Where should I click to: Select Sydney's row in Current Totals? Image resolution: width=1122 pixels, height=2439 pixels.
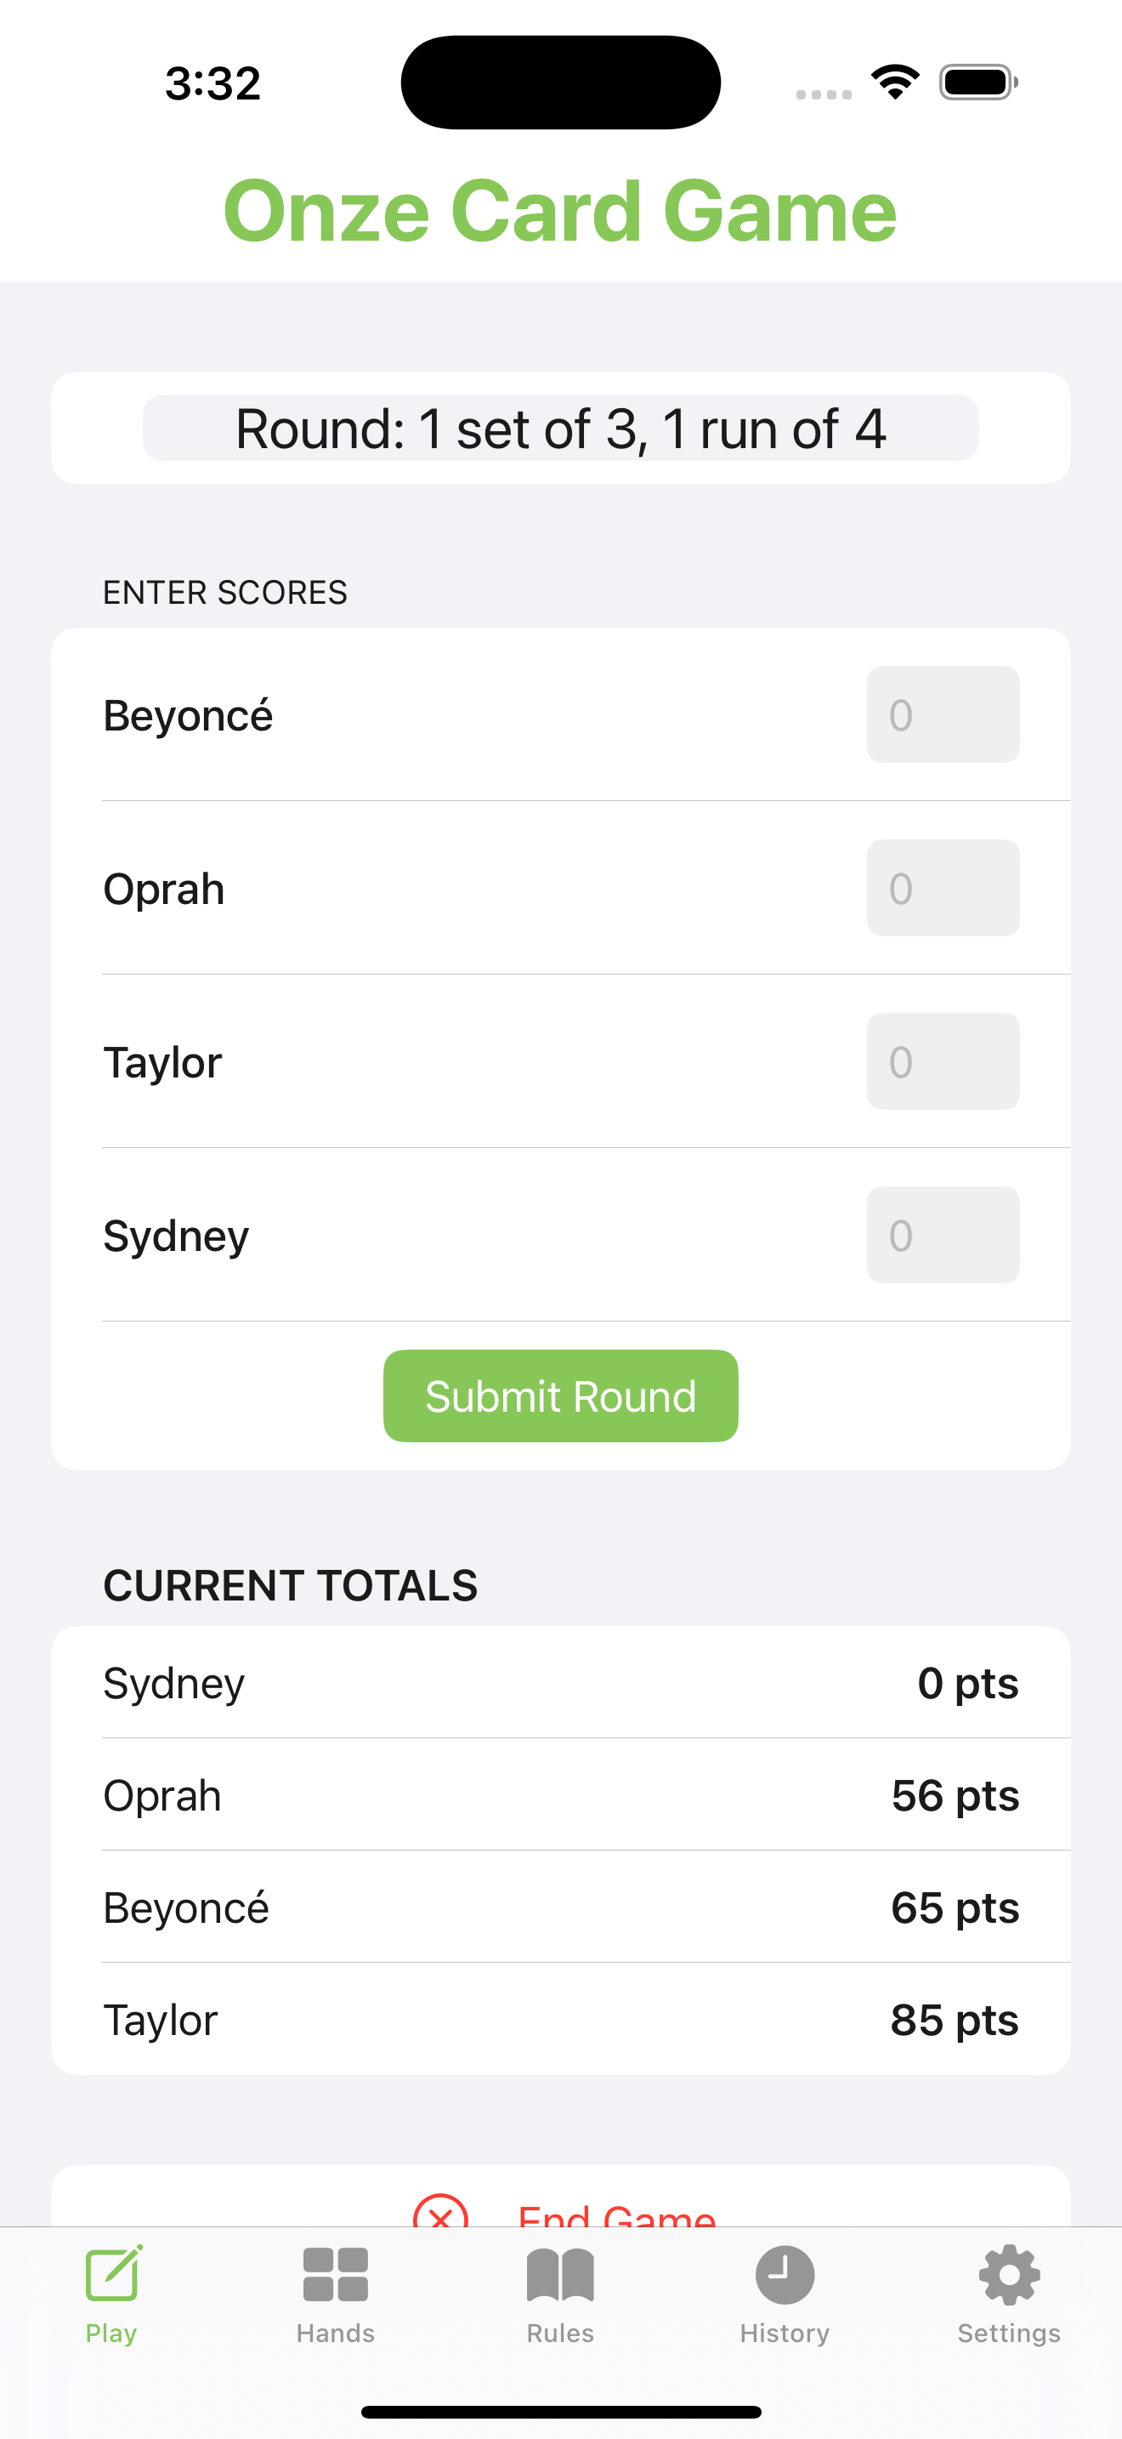pyautogui.click(x=560, y=1682)
